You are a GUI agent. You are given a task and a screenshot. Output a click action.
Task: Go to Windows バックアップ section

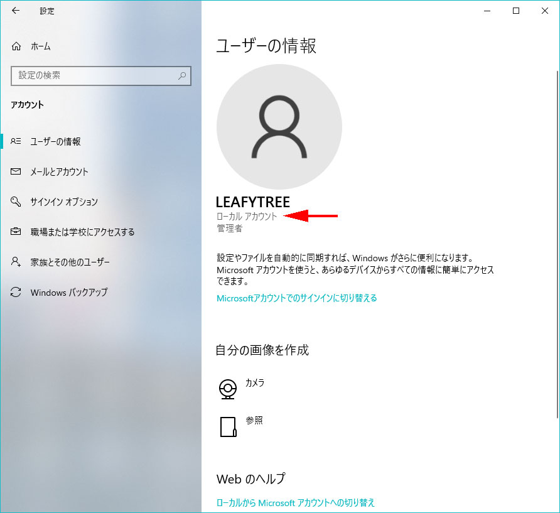click(x=69, y=293)
